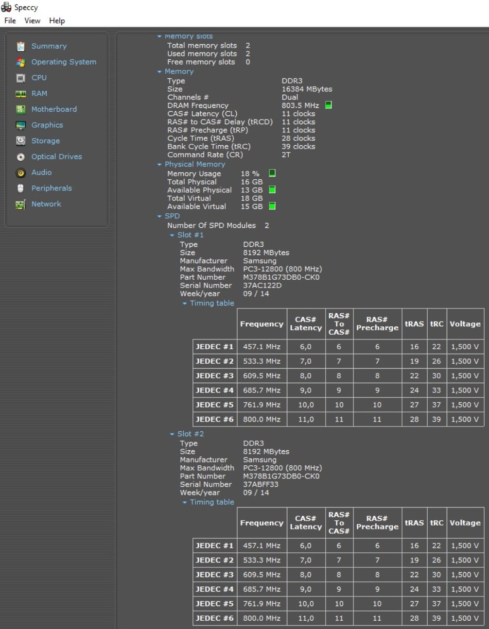Click the 803.5 MHz DRAM frequency value
Screen dimensions: 489x629
coord(300,105)
